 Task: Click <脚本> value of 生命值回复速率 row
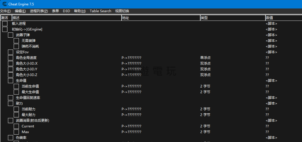271,98
